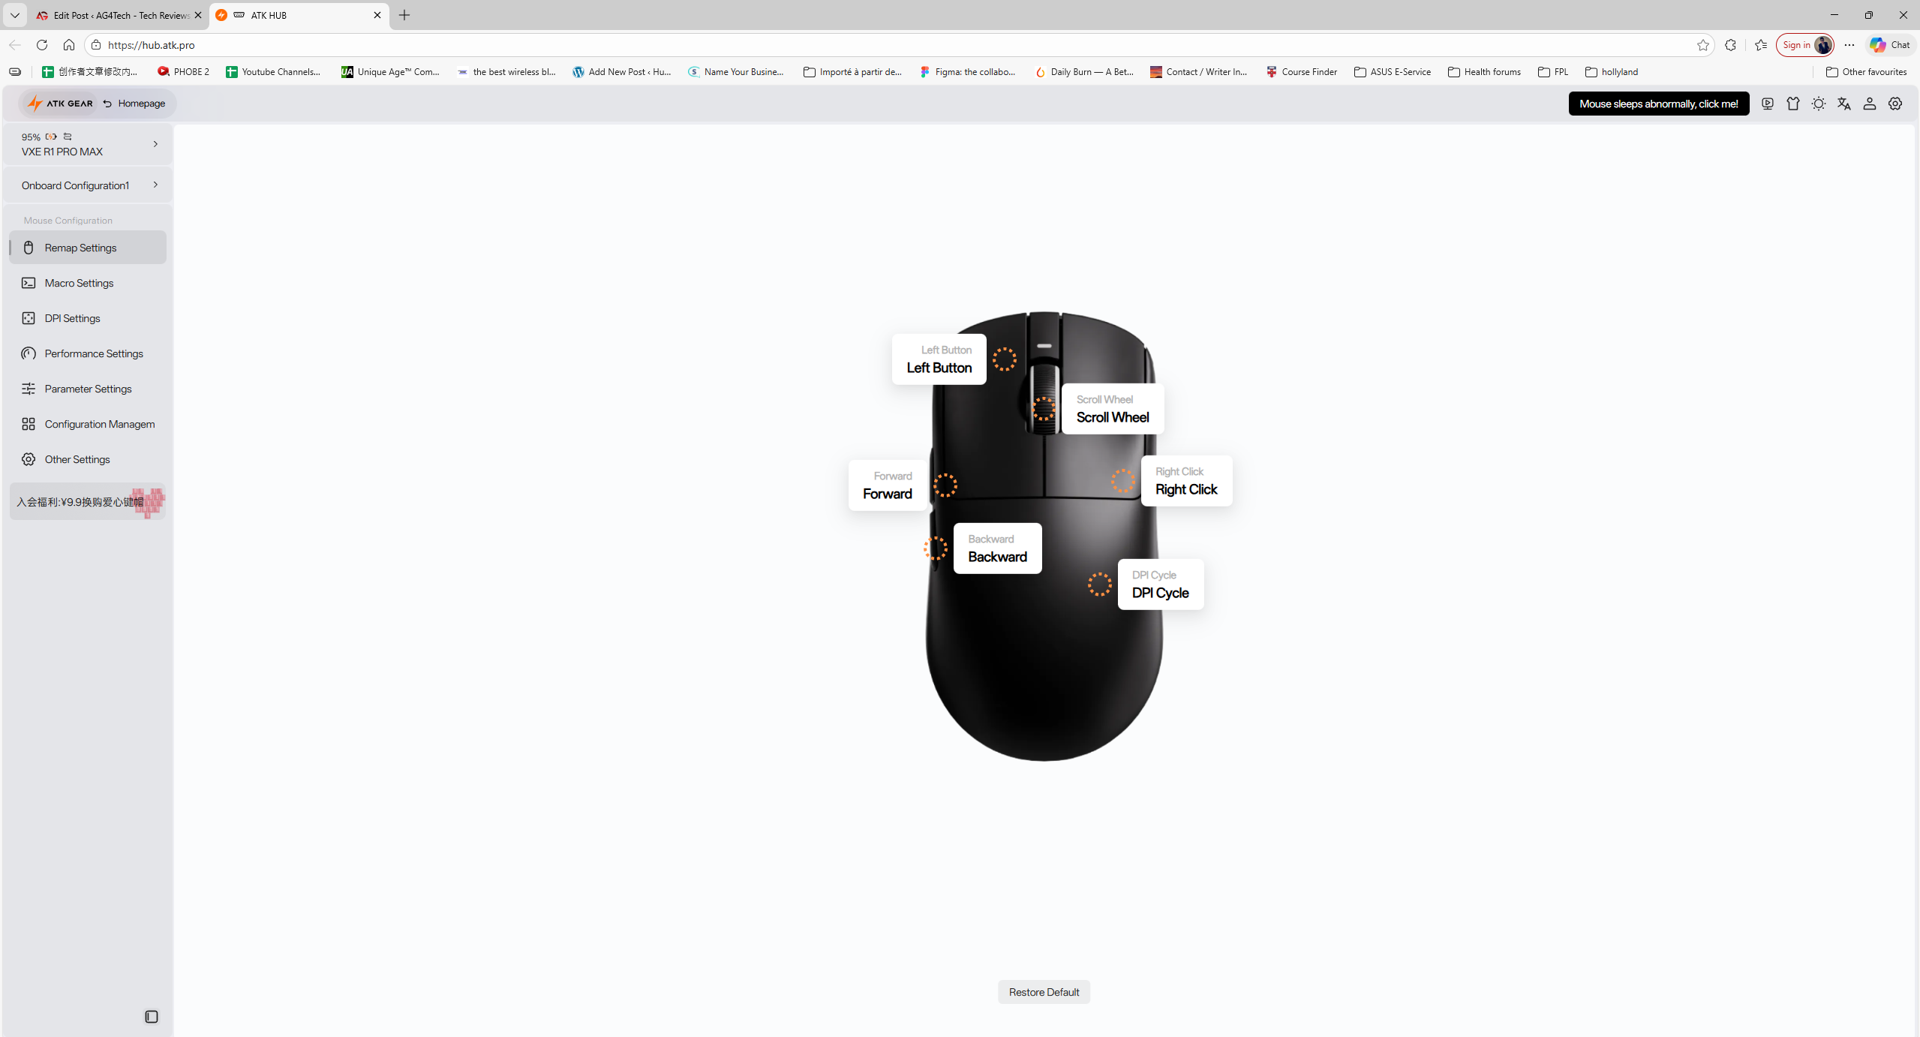Click Restore Default button
The width and height of the screenshot is (1920, 1037).
click(1043, 992)
